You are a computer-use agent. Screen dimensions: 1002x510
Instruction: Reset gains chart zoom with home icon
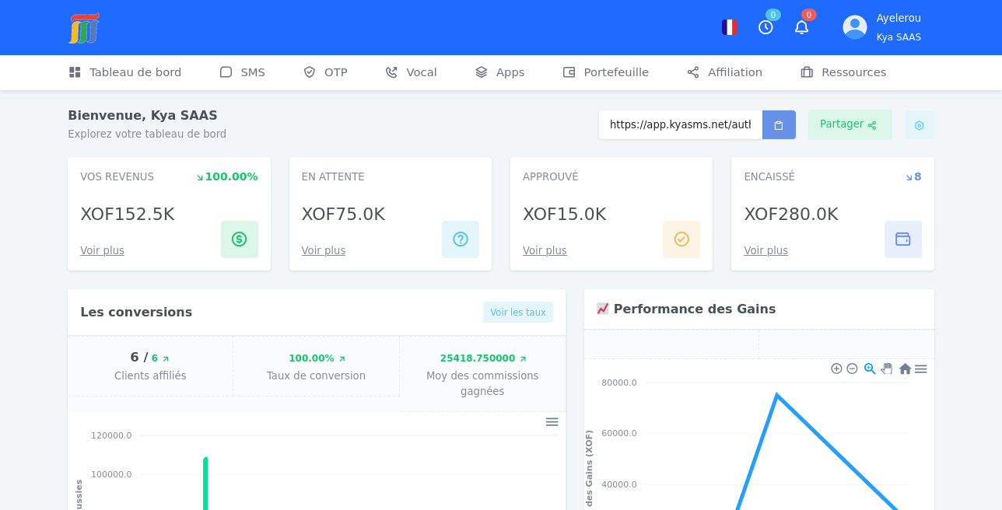click(905, 369)
